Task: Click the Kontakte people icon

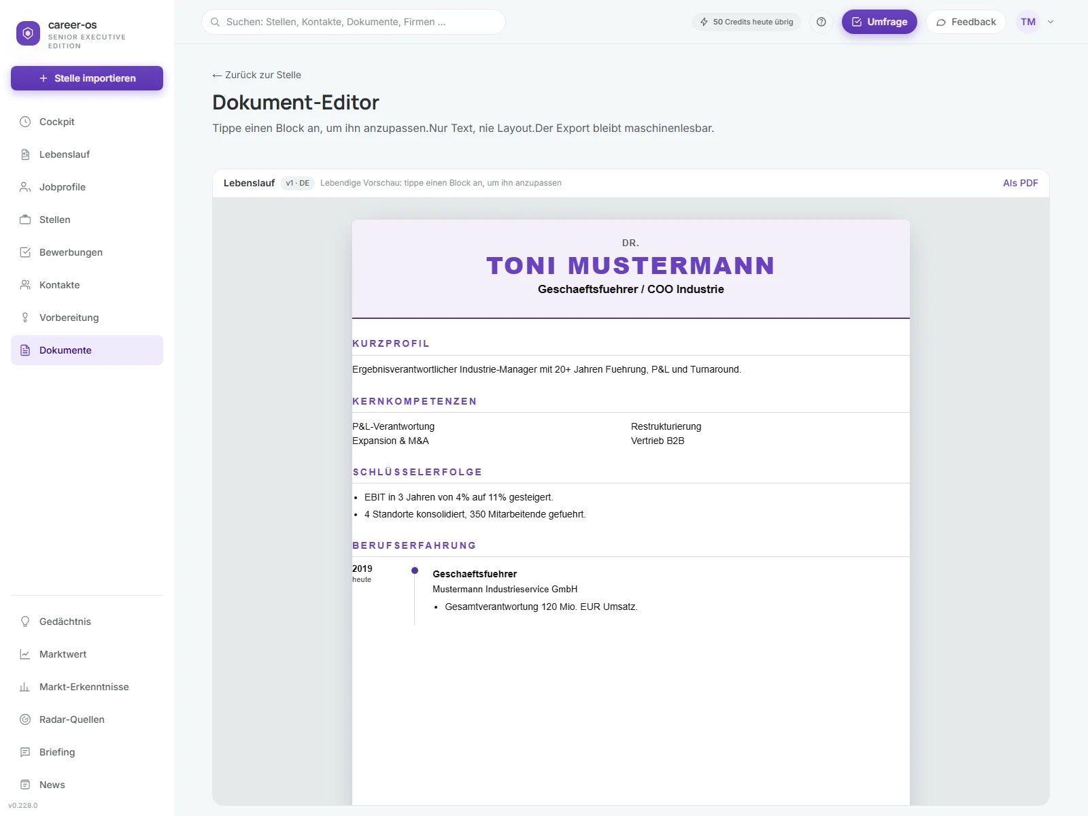Action: pos(25,285)
